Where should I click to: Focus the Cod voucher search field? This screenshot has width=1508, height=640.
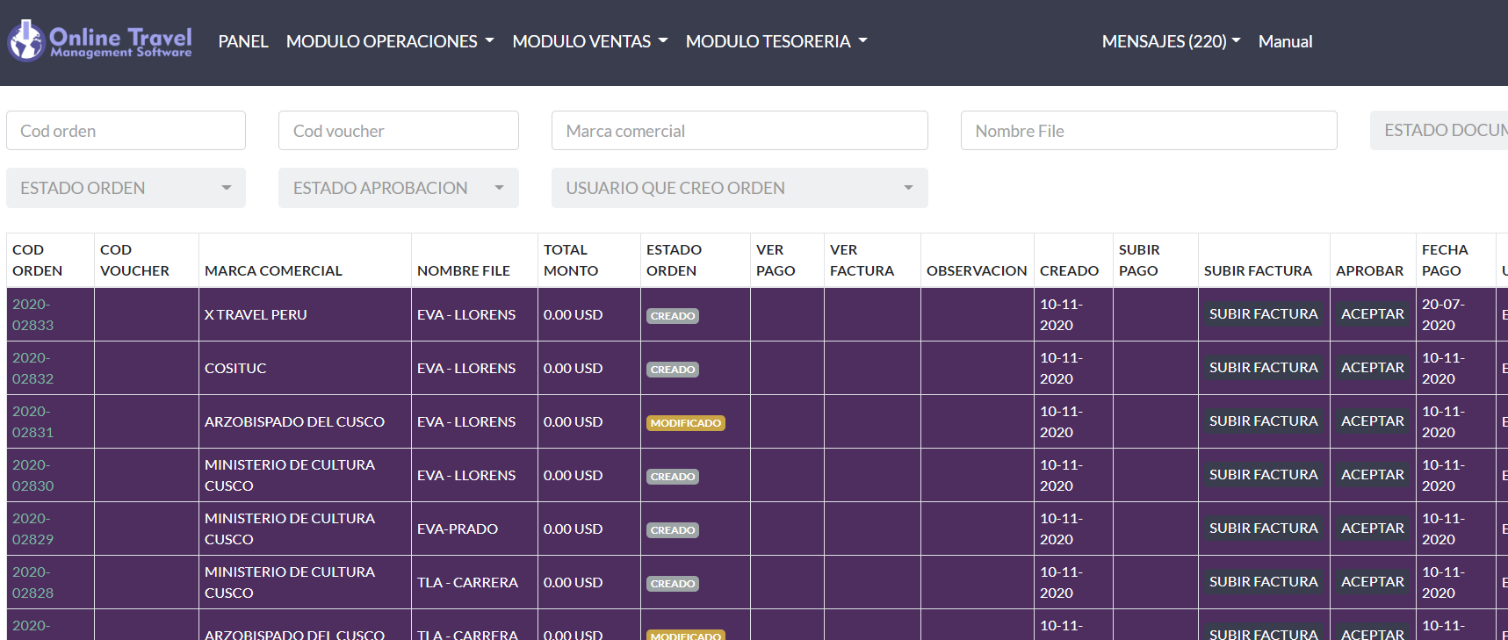[398, 131]
